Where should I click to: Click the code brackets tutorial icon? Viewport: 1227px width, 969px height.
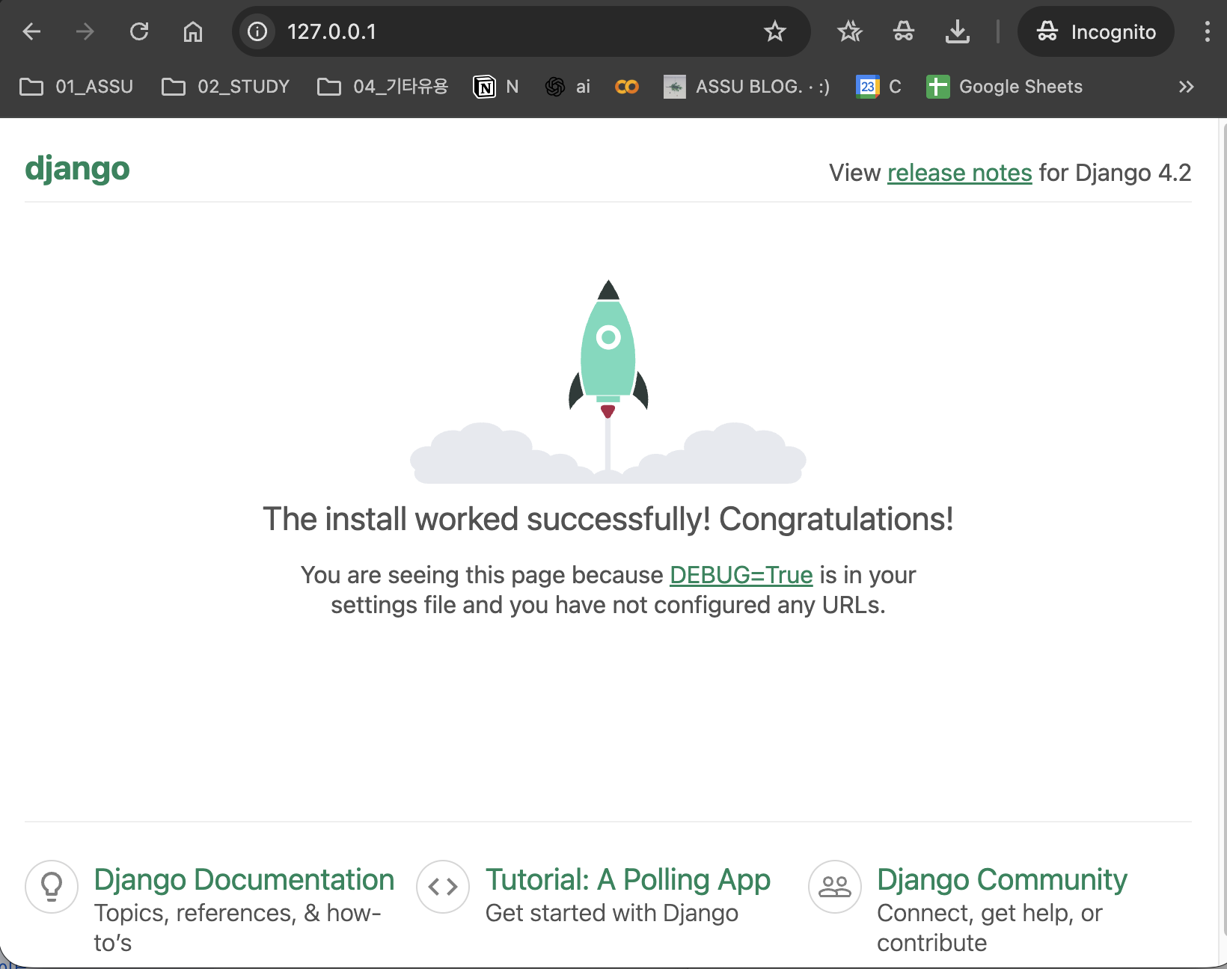[x=443, y=887]
